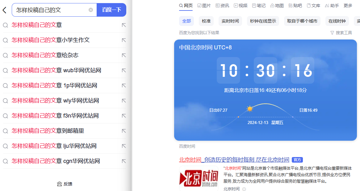The height and width of the screenshot is (191, 360).
Task: Click the 10:30:16 Beijing clock display
Action: coord(266,70)
